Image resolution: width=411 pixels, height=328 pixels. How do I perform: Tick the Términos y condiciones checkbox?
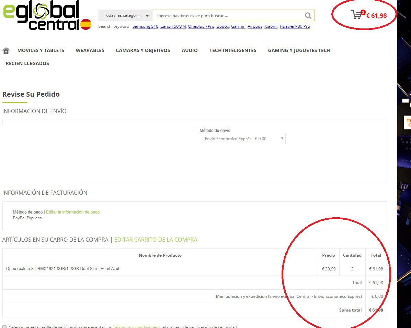[4, 327]
